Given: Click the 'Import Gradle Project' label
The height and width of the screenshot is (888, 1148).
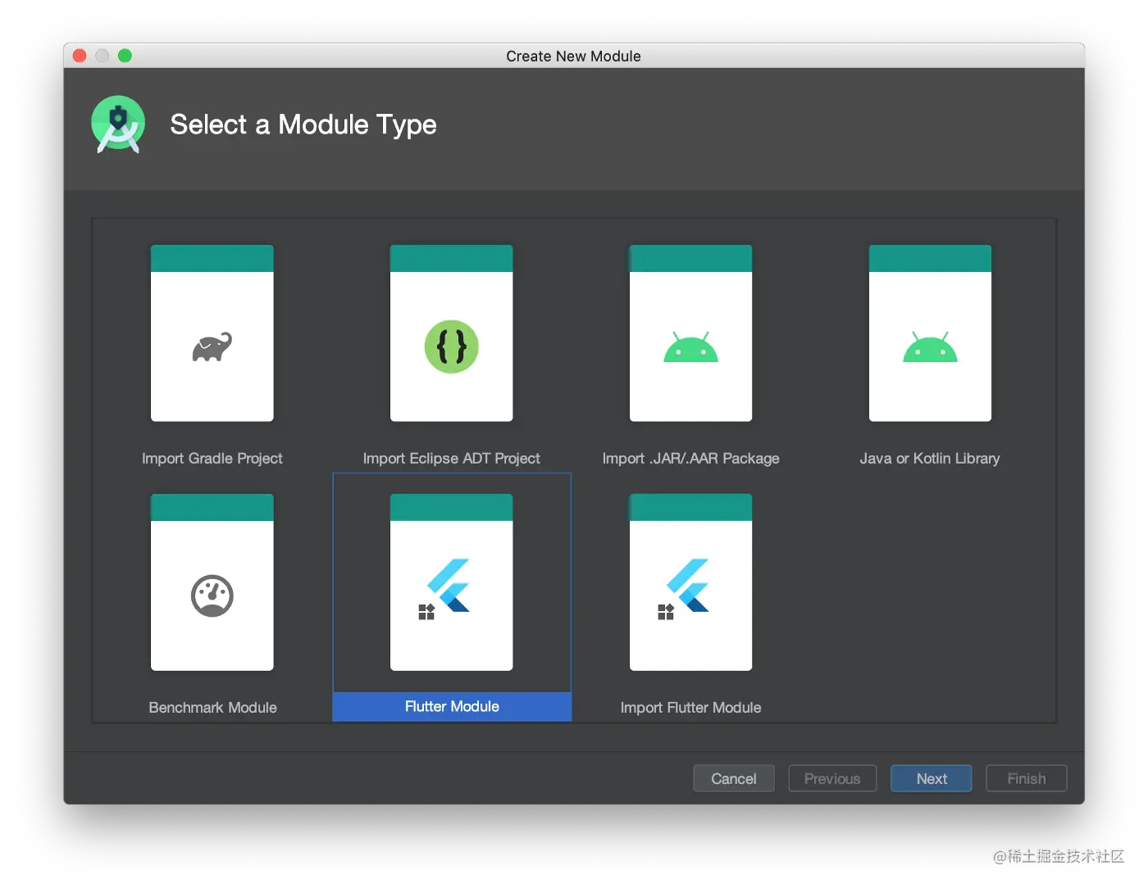Looking at the screenshot, I should pos(212,459).
